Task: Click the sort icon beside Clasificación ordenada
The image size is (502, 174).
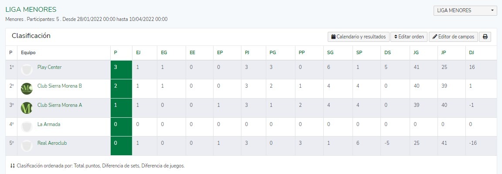Action: tap(13, 166)
